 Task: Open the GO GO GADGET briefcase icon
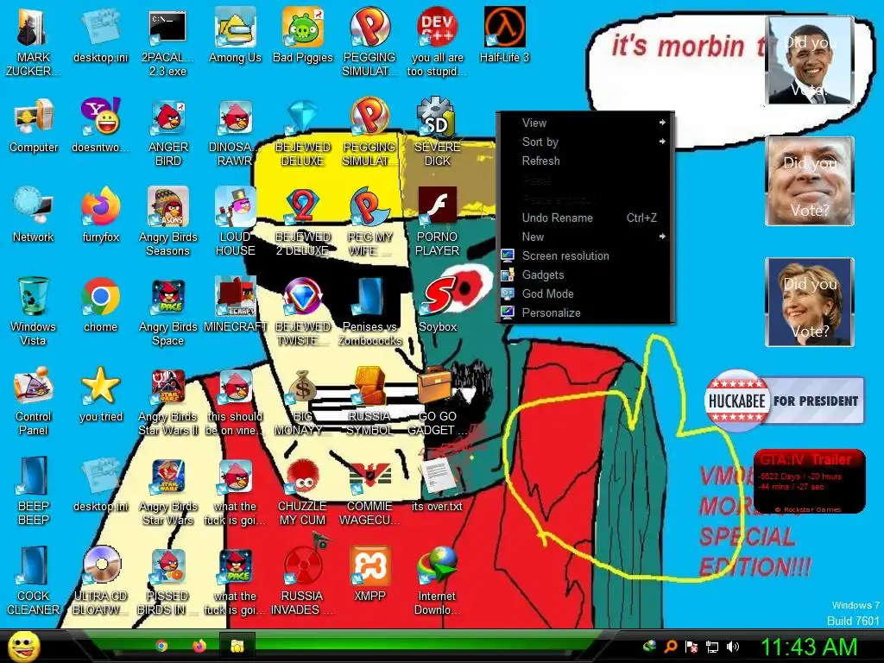coord(438,401)
